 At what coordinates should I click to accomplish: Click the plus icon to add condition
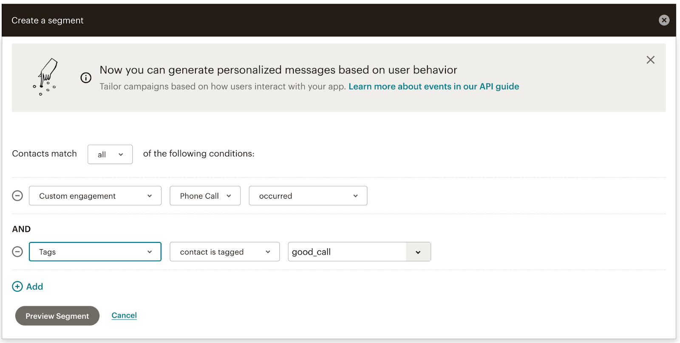[x=17, y=287]
